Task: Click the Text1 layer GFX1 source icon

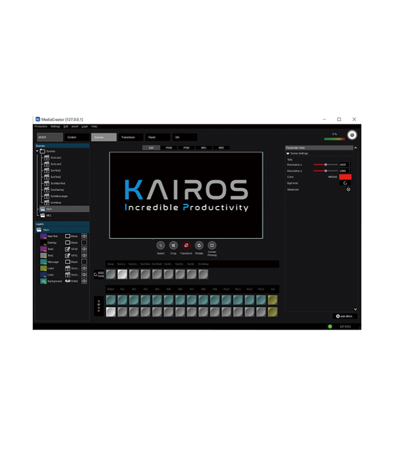Action: click(x=68, y=255)
